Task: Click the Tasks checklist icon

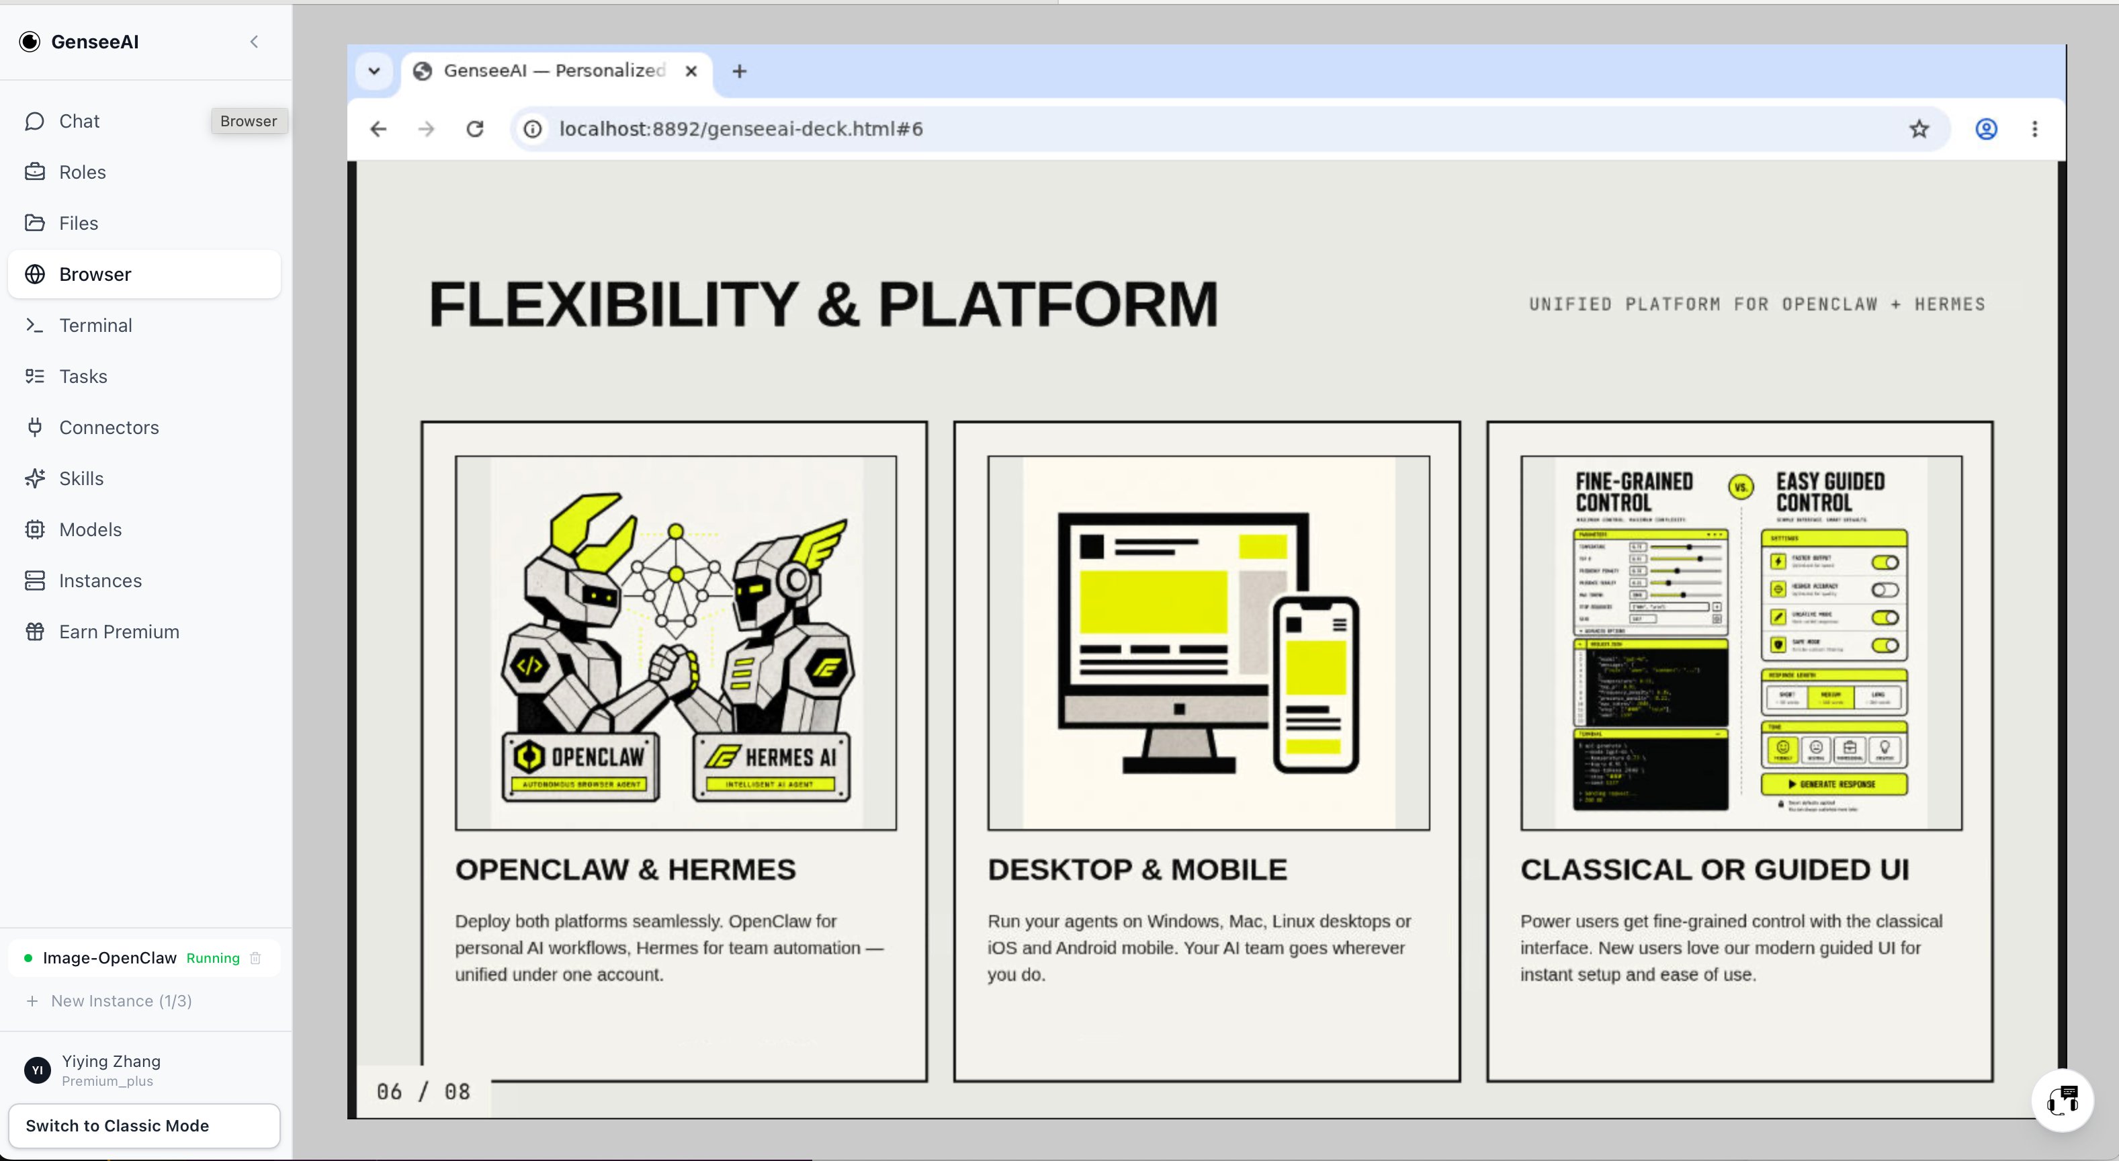Action: pos(34,376)
